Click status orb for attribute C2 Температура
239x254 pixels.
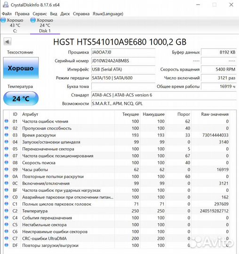coord(7,211)
